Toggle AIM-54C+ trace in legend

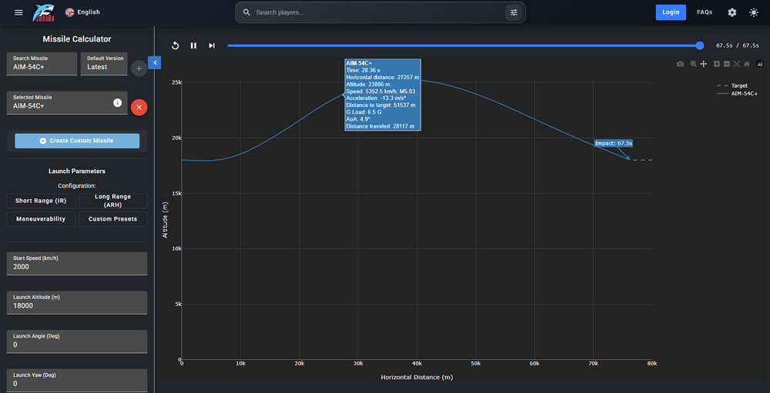coord(737,93)
